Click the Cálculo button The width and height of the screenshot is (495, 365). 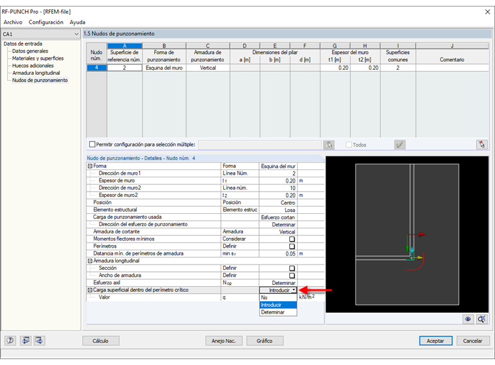[x=101, y=341]
